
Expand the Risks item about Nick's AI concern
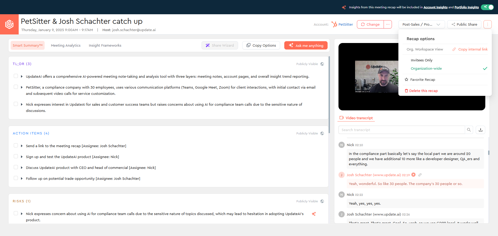tap(22, 214)
